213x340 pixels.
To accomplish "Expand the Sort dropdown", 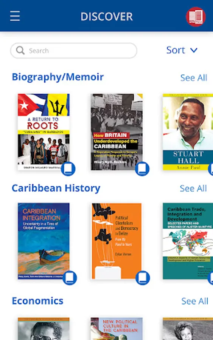I will [x=182, y=50].
